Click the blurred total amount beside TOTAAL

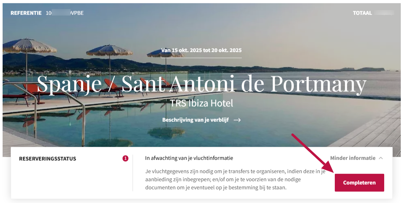[384, 13]
